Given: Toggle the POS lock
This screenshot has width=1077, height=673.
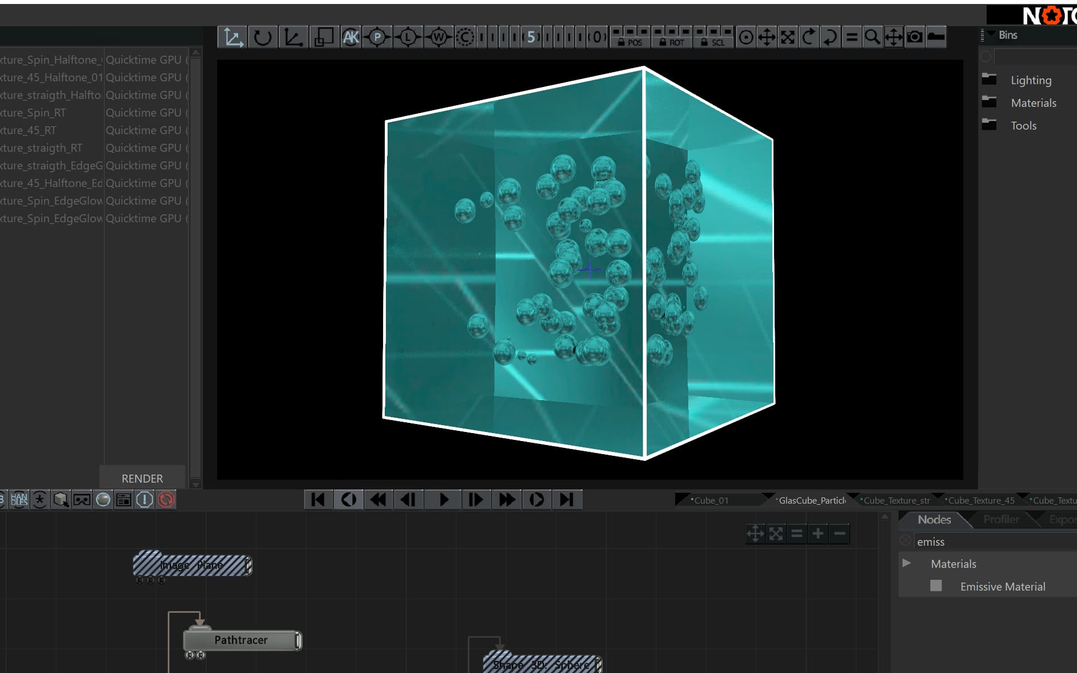Looking at the screenshot, I should tap(630, 38).
